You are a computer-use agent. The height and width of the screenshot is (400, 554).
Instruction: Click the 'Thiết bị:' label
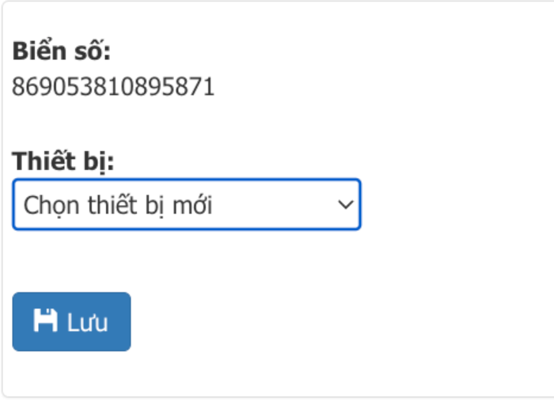[x=63, y=161]
